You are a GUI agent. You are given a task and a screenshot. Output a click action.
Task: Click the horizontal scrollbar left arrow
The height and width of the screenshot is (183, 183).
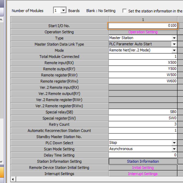13,179
